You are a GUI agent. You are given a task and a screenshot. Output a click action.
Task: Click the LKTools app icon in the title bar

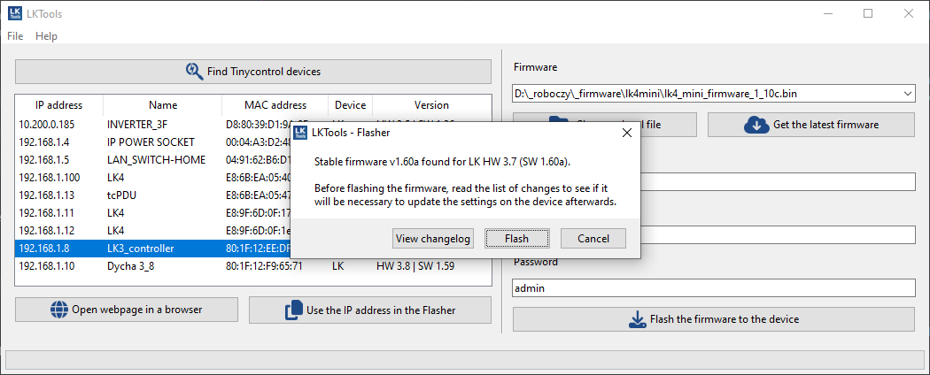coord(14,13)
